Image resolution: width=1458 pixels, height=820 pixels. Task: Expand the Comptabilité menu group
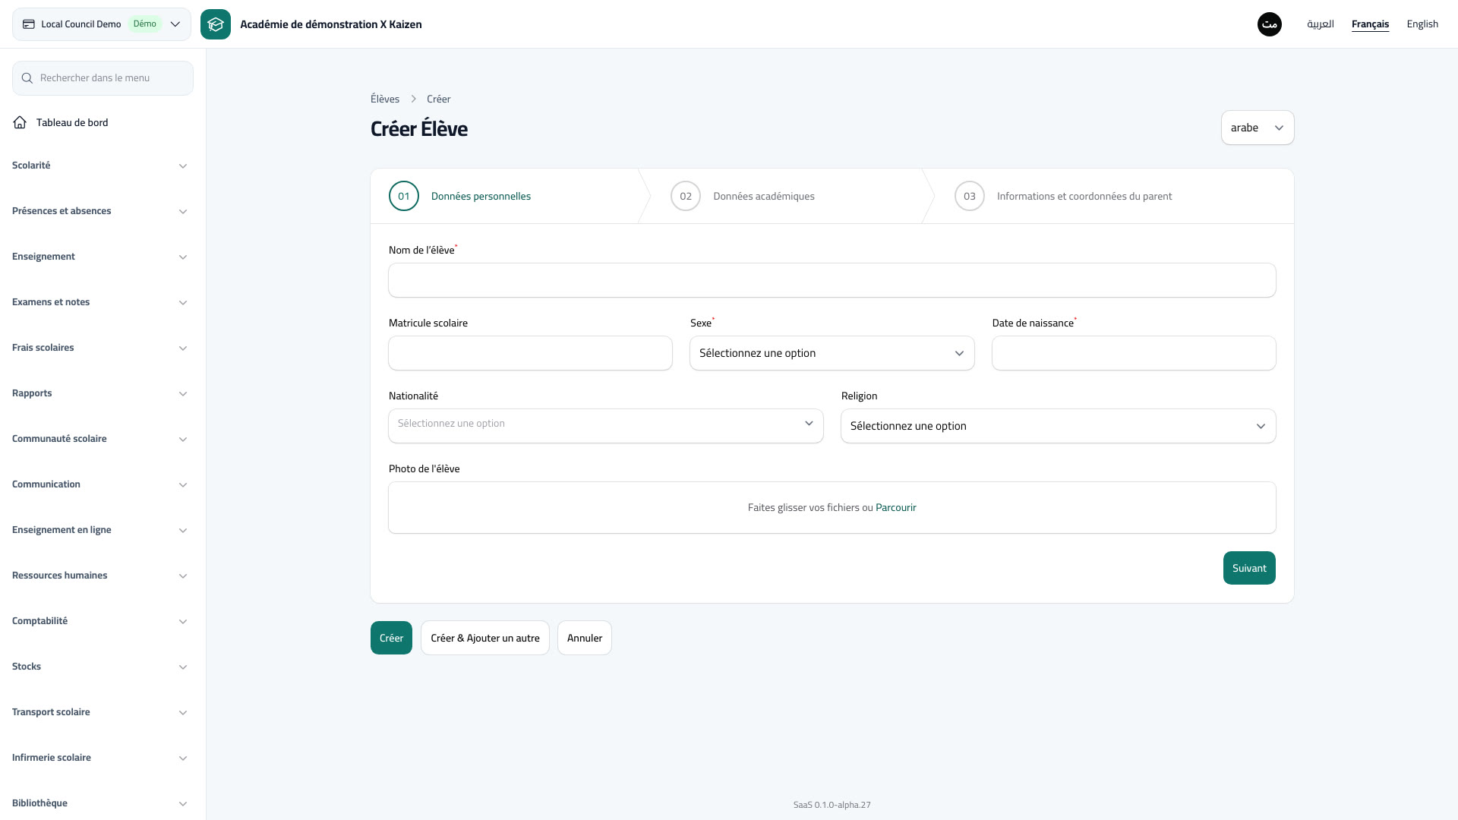(x=99, y=621)
